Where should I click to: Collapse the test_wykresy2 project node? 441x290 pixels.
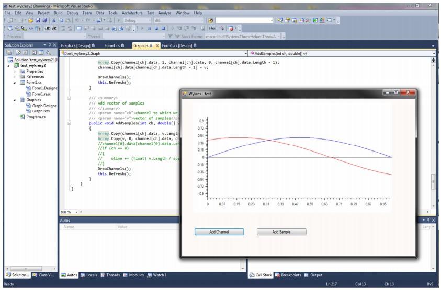point(8,66)
